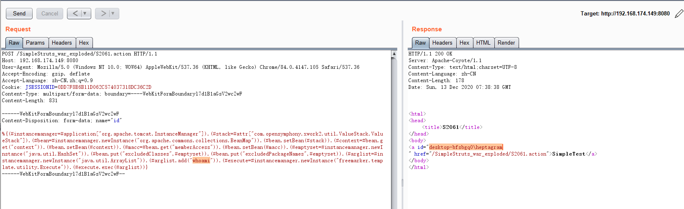Click the Accept-Encoding header line
Screen dimensions: 684x209
46,74
